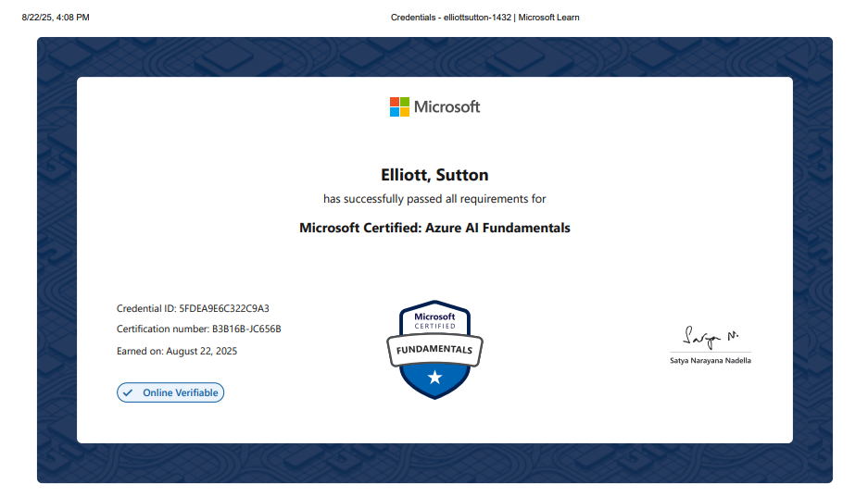
Task: Click the Microsoft wordmark text
Action: 447,106
